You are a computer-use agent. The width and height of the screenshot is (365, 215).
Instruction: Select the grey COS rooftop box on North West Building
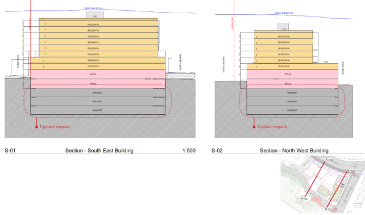tap(283, 27)
